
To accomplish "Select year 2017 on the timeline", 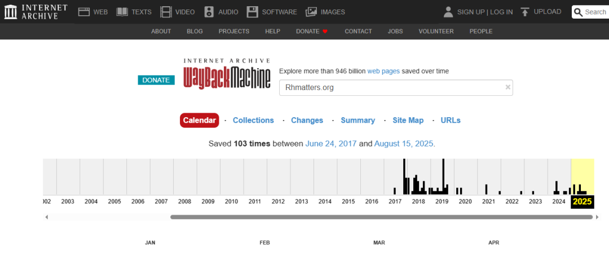I will [395, 202].
